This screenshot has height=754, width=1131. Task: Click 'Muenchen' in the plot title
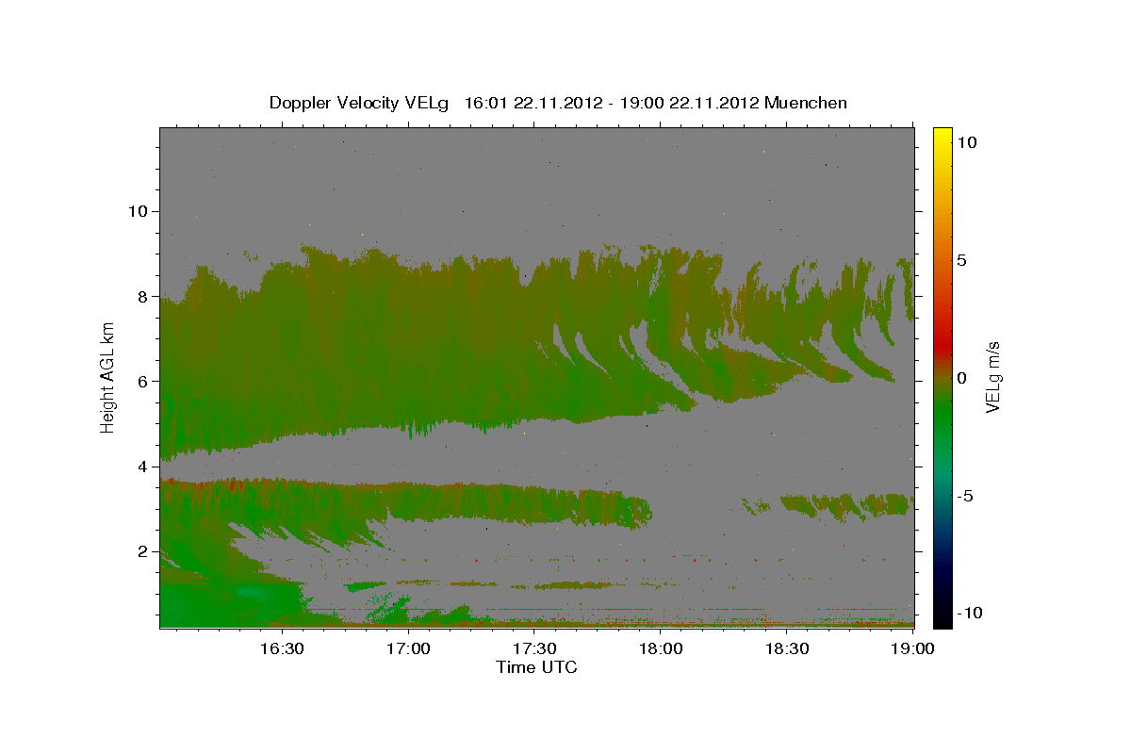pyautogui.click(x=806, y=103)
